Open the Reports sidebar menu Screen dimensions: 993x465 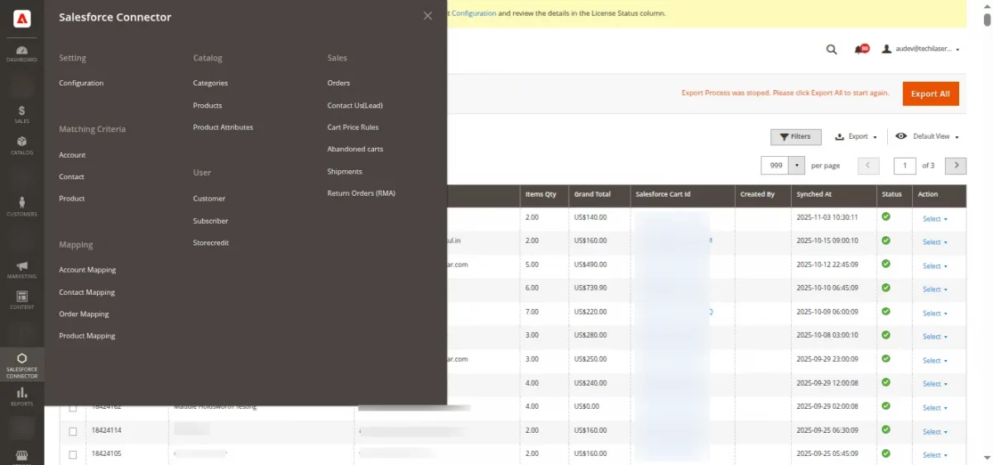[22, 396]
